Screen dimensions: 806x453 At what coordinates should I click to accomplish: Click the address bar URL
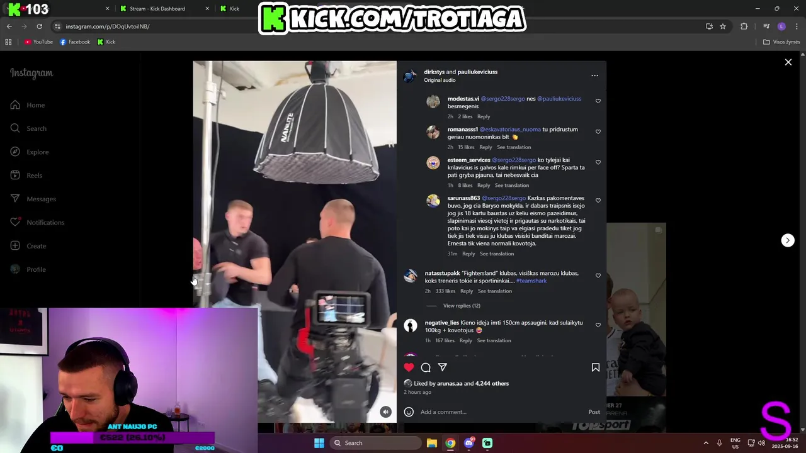point(108,26)
